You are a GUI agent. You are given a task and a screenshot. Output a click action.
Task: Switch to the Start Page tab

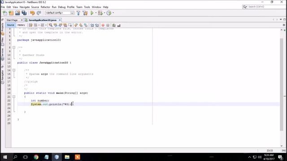point(12,20)
